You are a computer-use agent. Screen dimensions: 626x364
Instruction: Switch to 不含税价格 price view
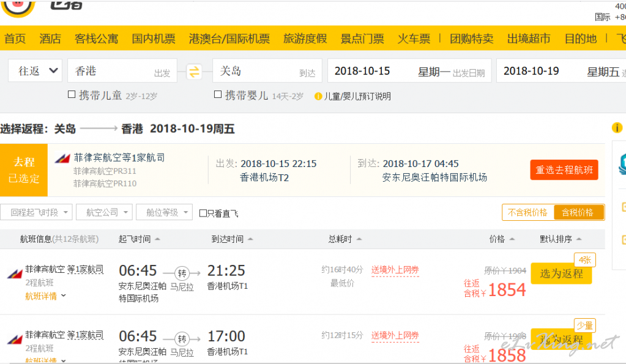pyautogui.click(x=528, y=212)
